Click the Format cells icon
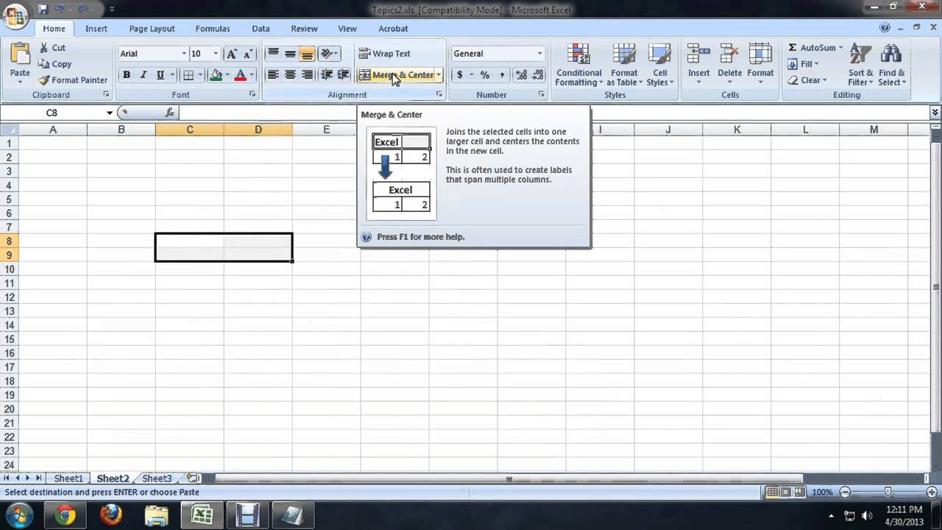The height and width of the screenshot is (530, 942). pyautogui.click(x=760, y=55)
